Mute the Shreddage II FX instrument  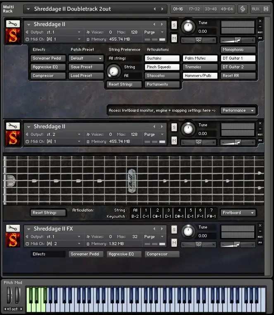coord(174,243)
